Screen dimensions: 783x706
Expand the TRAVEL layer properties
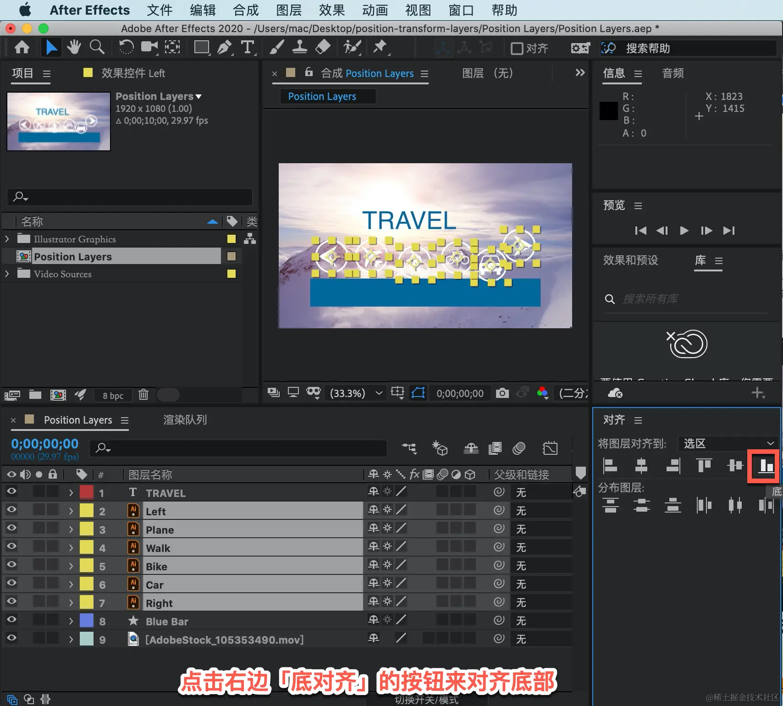71,493
